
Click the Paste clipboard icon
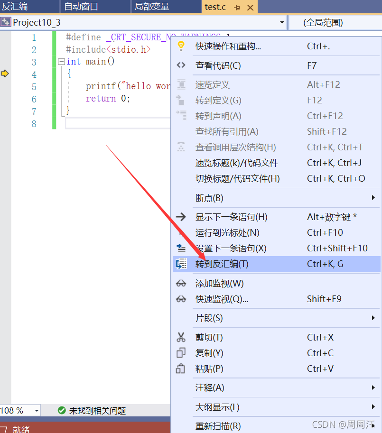(x=180, y=369)
